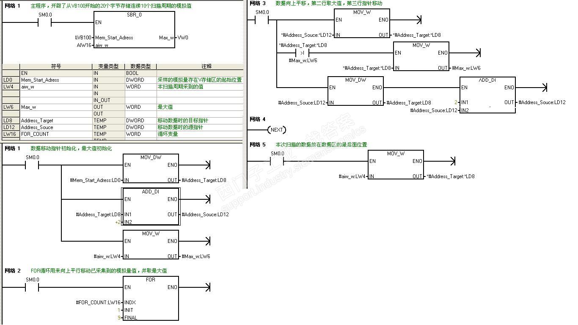Select the SM0.0 contact in main program
The height and width of the screenshot is (325, 578).
[x=45, y=22]
